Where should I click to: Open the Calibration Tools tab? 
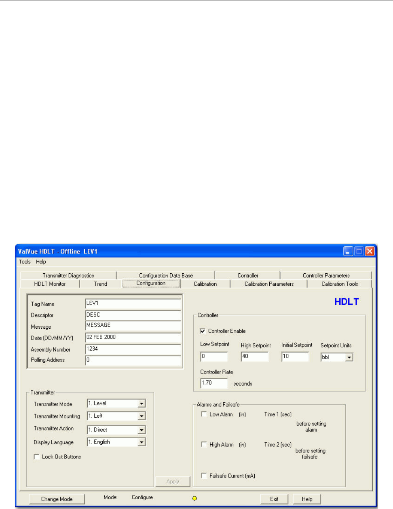coord(340,284)
